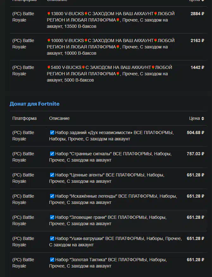Click the blue checkmark icon beside «Дух независимости»
Image resolution: width=212 pixels, height=277 pixels.
point(52,132)
